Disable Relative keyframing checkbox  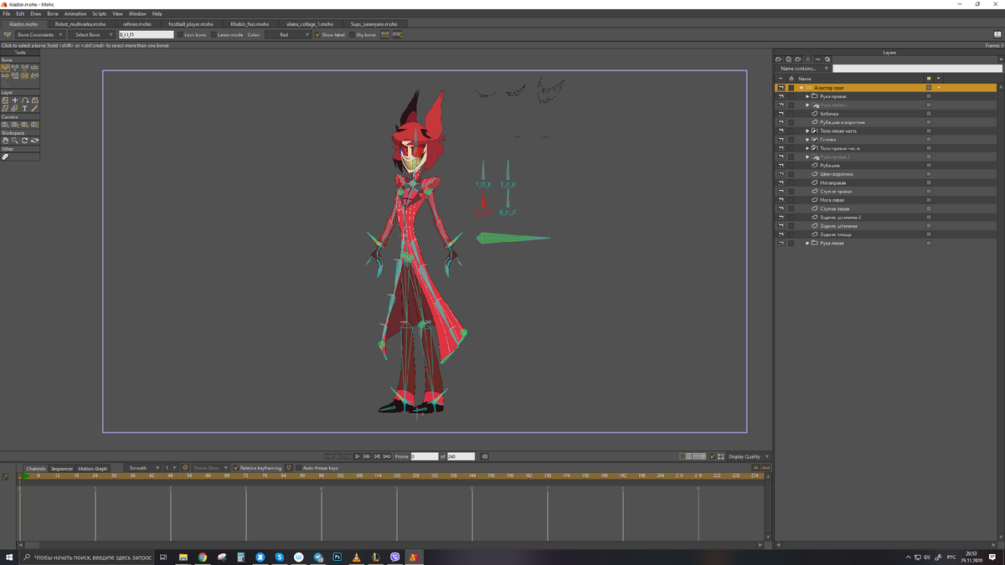[235, 468]
